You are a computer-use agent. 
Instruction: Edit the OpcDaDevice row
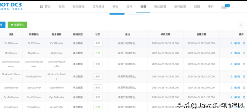click(x=235, y=97)
